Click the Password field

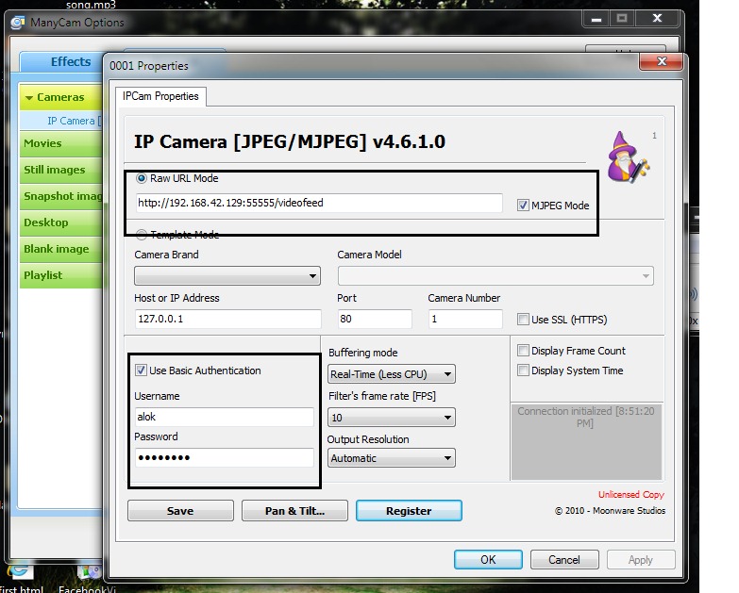(x=225, y=457)
